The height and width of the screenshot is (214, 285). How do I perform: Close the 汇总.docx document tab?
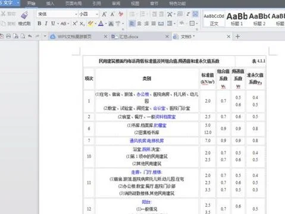[167, 36]
